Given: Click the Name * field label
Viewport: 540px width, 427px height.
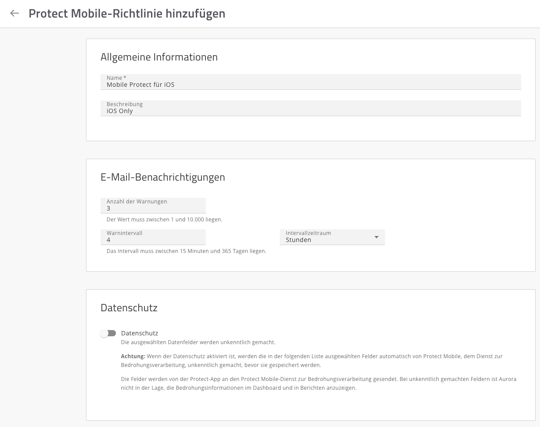Looking at the screenshot, I should (116, 78).
